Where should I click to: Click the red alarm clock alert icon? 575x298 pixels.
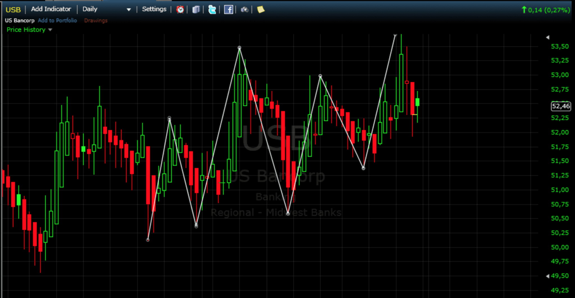coord(180,10)
